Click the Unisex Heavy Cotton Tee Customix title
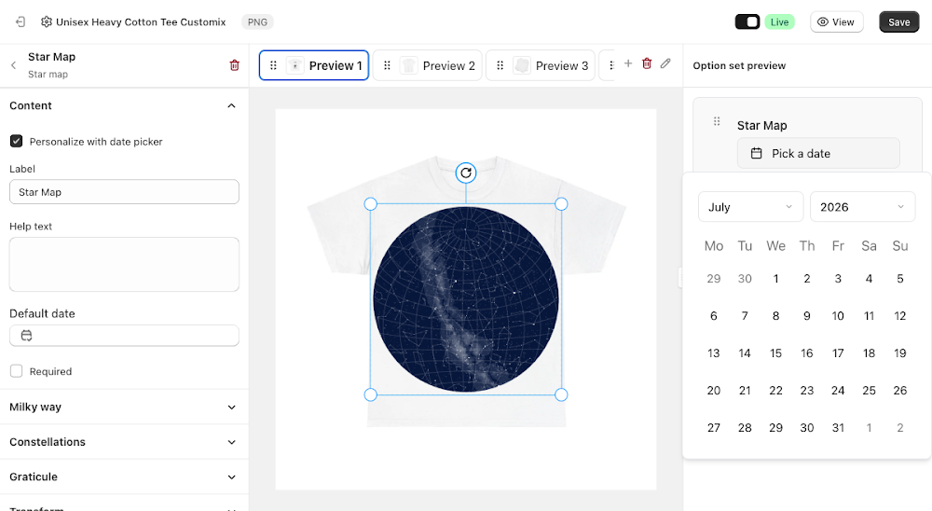This screenshot has width=932, height=511. click(141, 22)
